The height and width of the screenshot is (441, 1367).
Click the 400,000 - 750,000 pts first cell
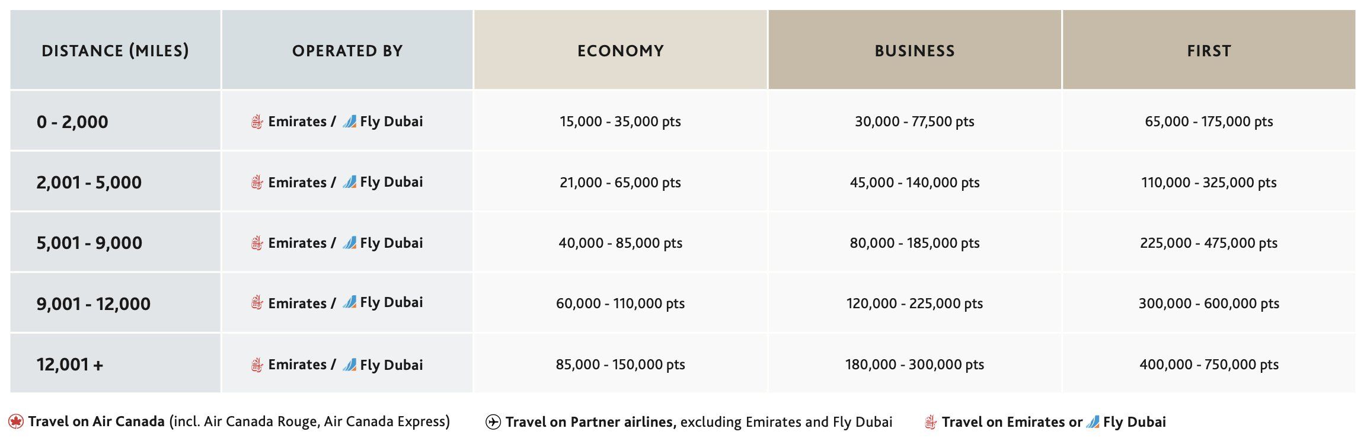tap(1209, 365)
